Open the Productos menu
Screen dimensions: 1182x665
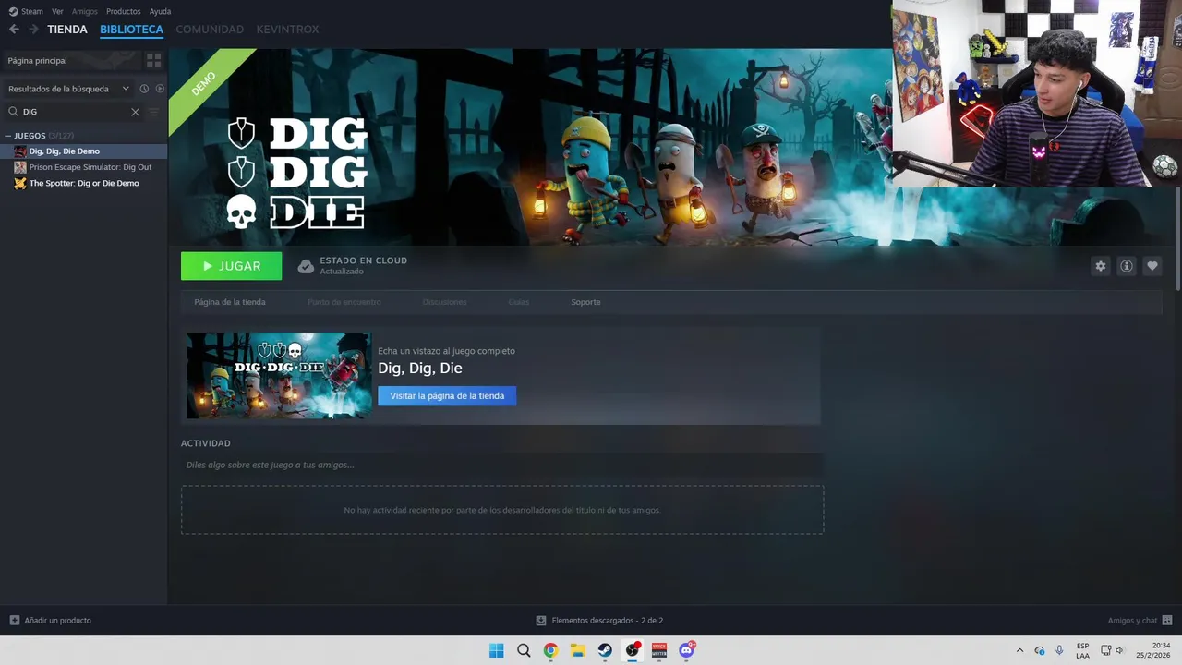click(124, 11)
